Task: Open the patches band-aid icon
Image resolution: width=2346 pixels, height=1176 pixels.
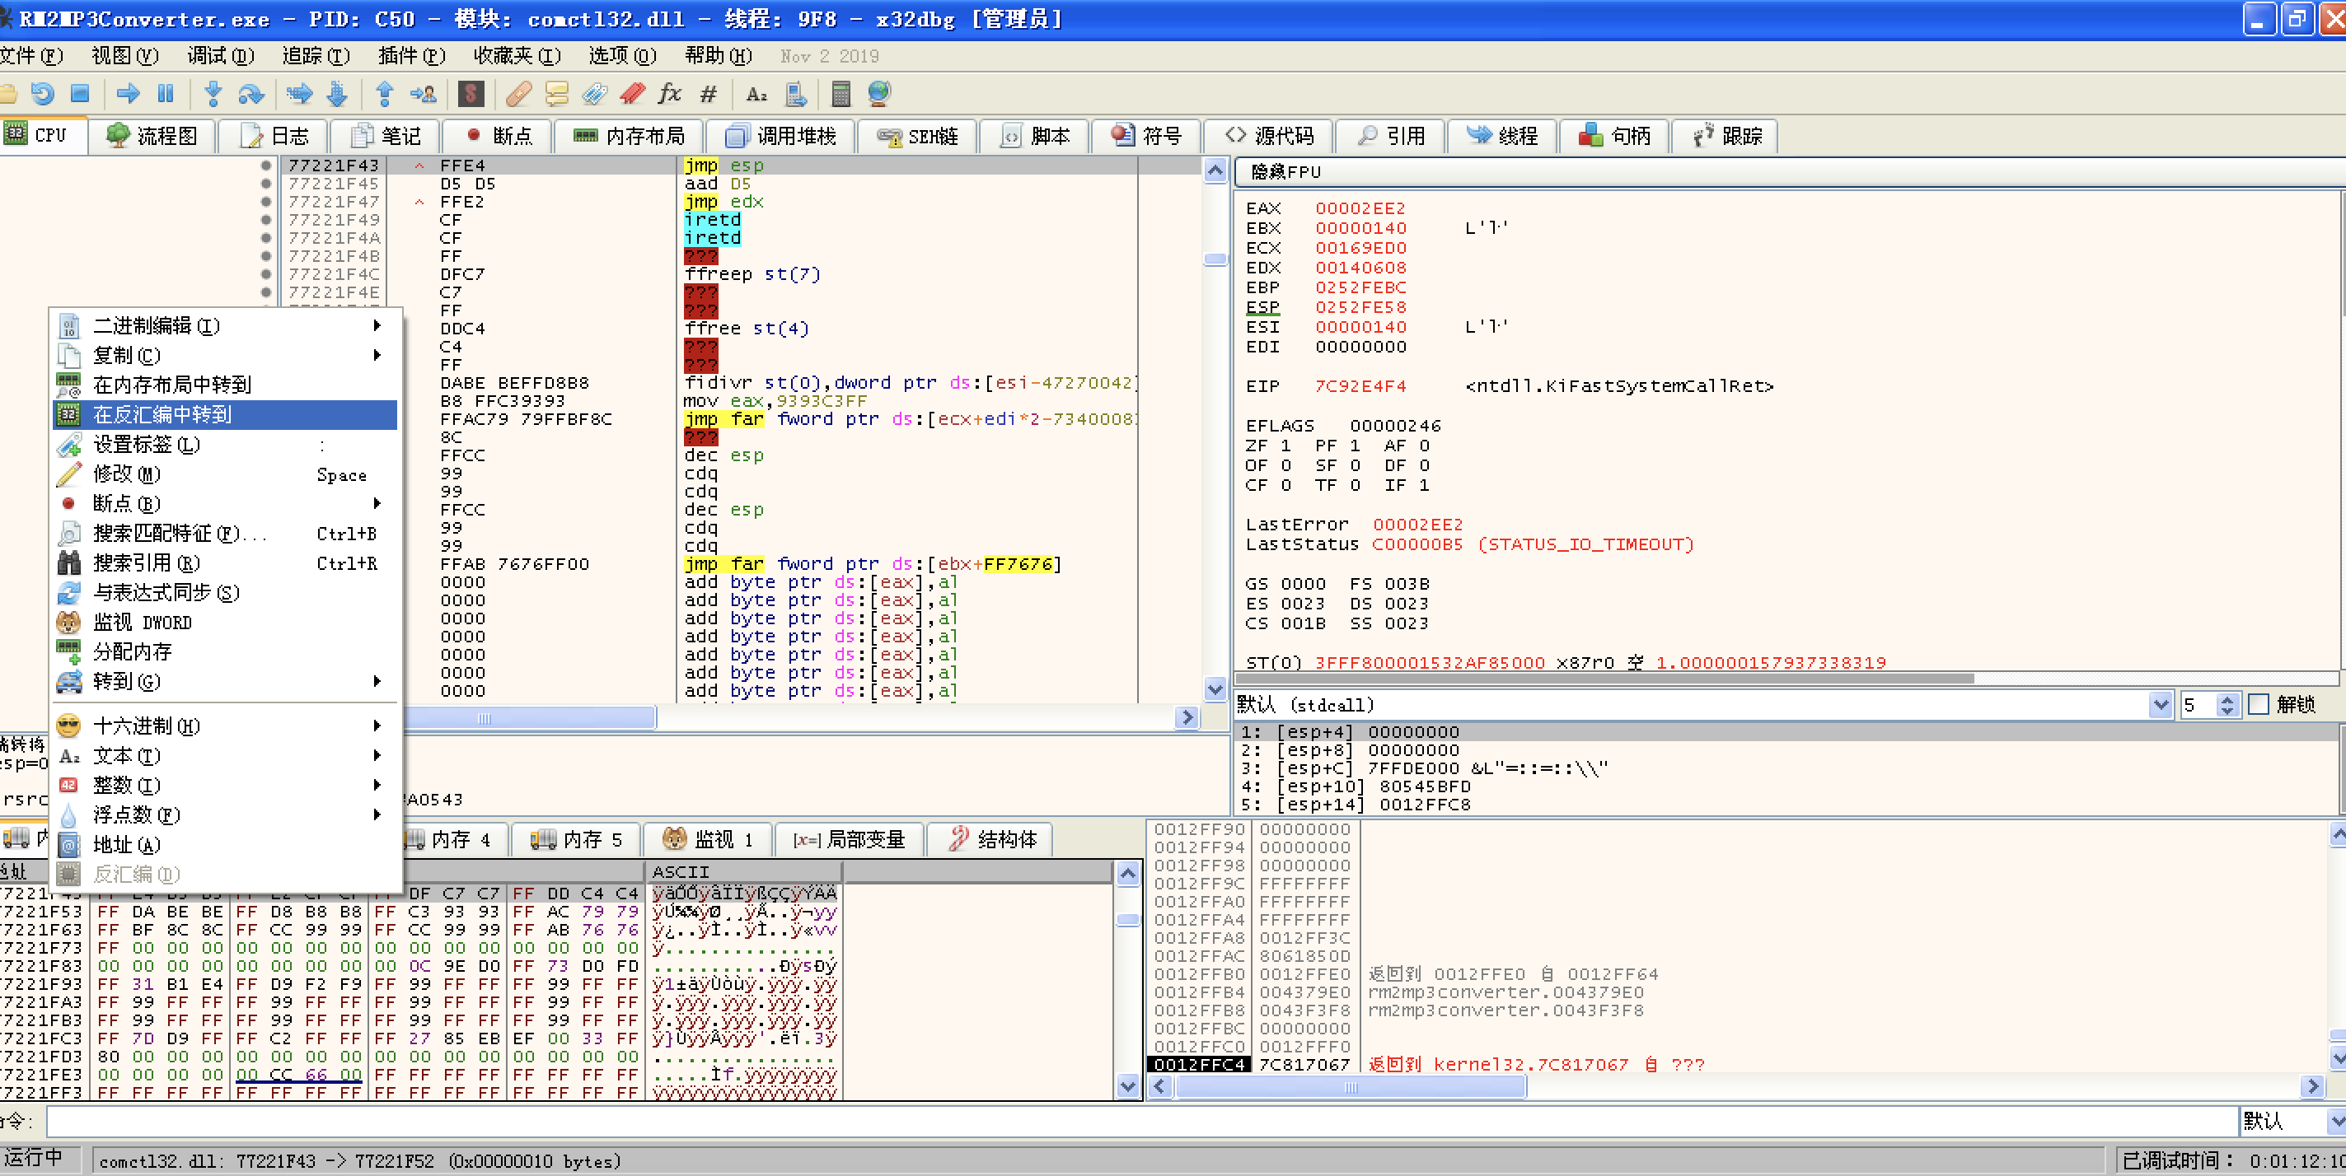Action: tap(518, 94)
